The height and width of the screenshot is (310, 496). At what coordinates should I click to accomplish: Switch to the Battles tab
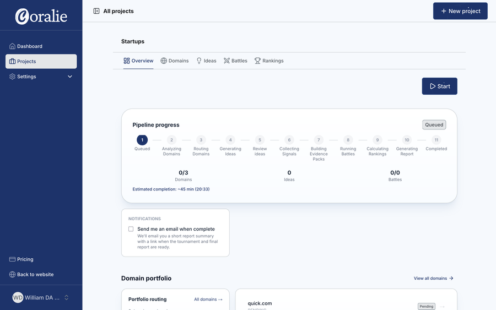coord(235,61)
